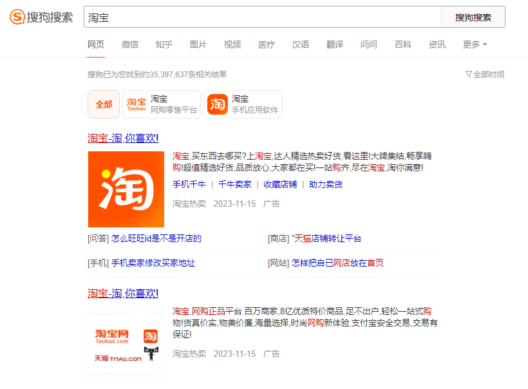Image resolution: width=528 pixels, height=389 pixels.
Task: Click the 淘宝网 天猫 thumbnail image
Action: pos(126,343)
